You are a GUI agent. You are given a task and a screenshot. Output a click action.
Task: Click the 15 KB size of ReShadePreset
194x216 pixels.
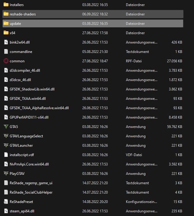(x=178, y=202)
